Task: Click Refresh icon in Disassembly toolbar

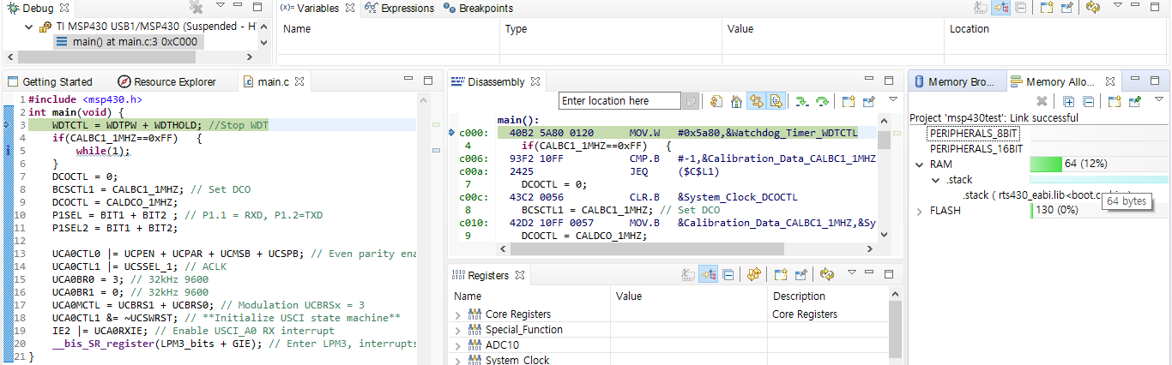Action: [x=715, y=101]
